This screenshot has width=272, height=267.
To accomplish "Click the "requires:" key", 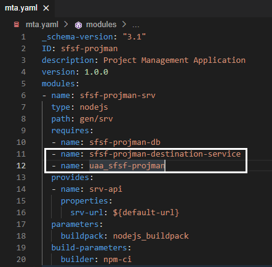I will [x=73, y=131].
